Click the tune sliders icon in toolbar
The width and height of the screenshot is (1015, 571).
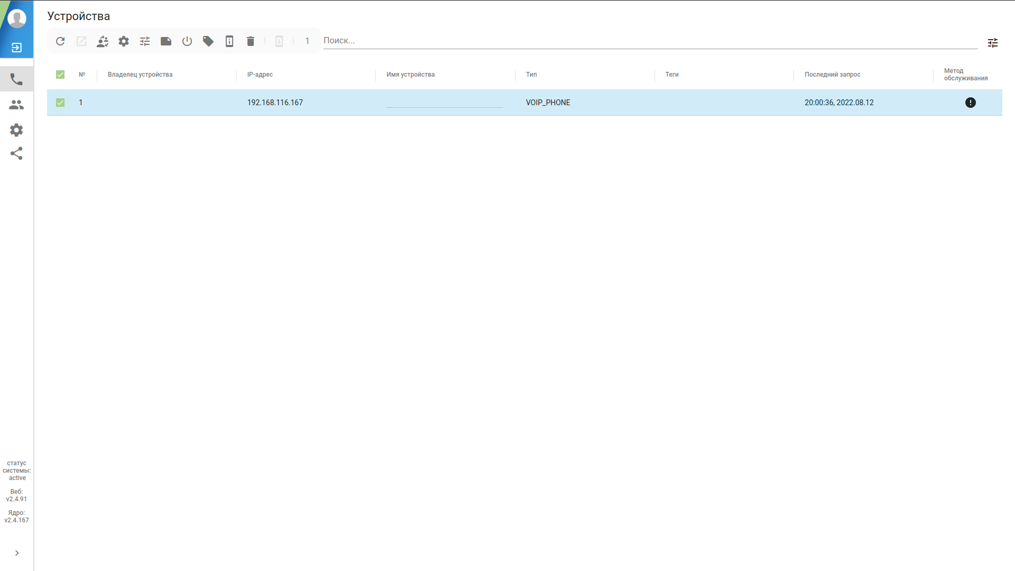[145, 41]
